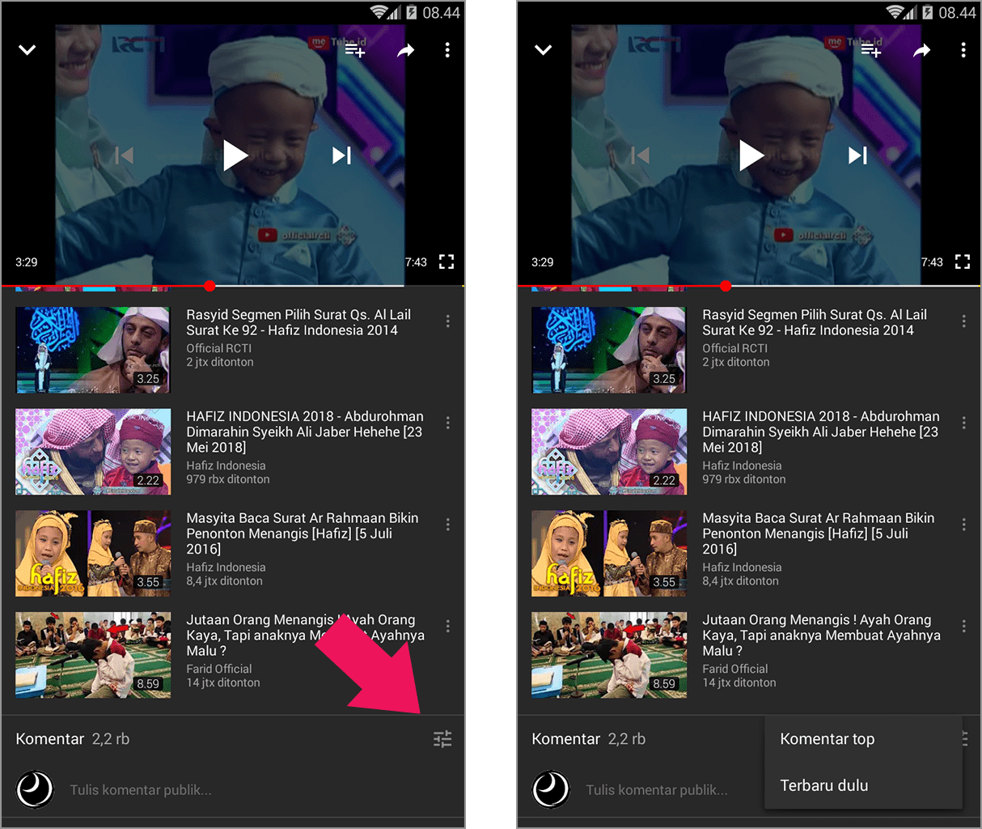Open player overflow menu in right screenshot

(x=963, y=50)
